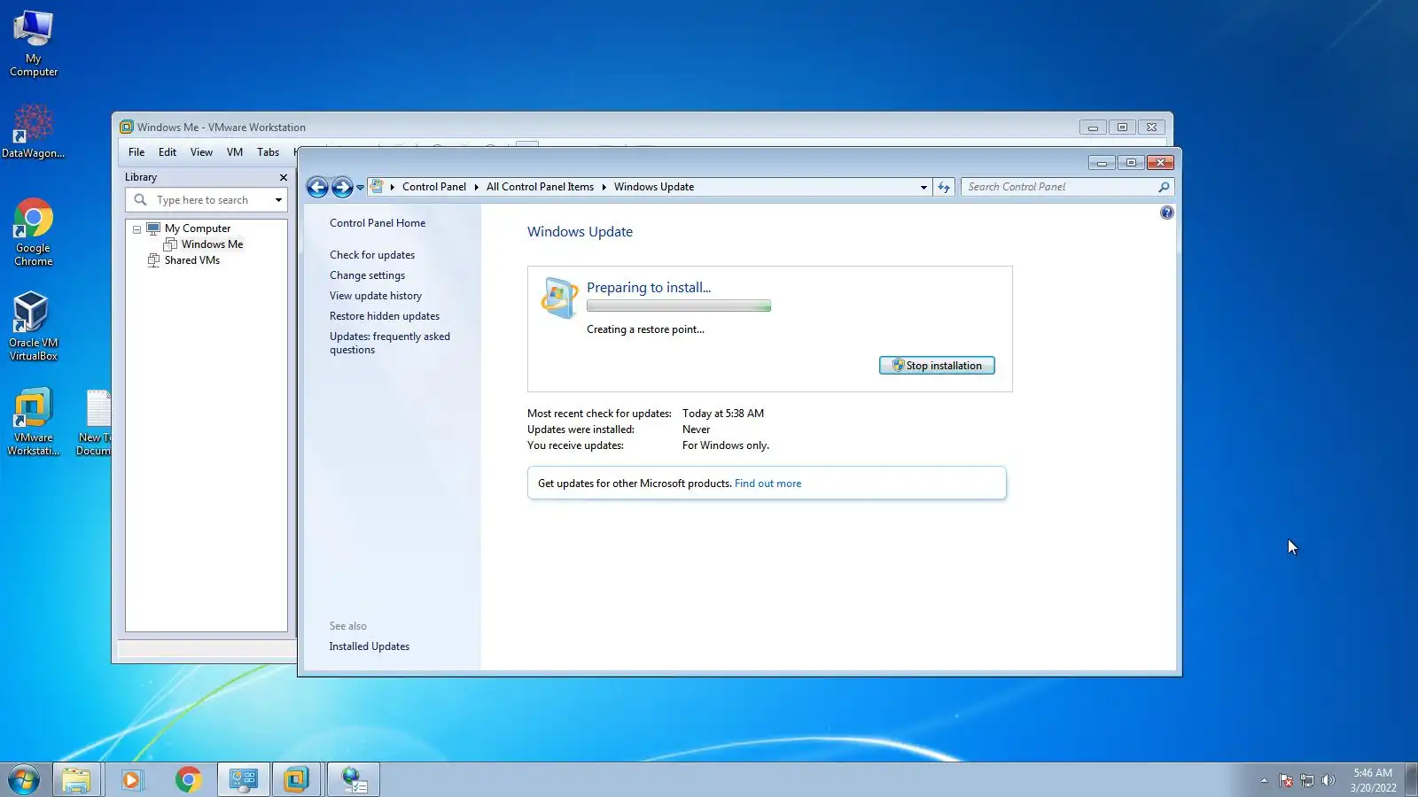Viewport: 1418px width, 797px height.
Task: Collapse the My Computer node in VMware Library
Action: pos(136,229)
